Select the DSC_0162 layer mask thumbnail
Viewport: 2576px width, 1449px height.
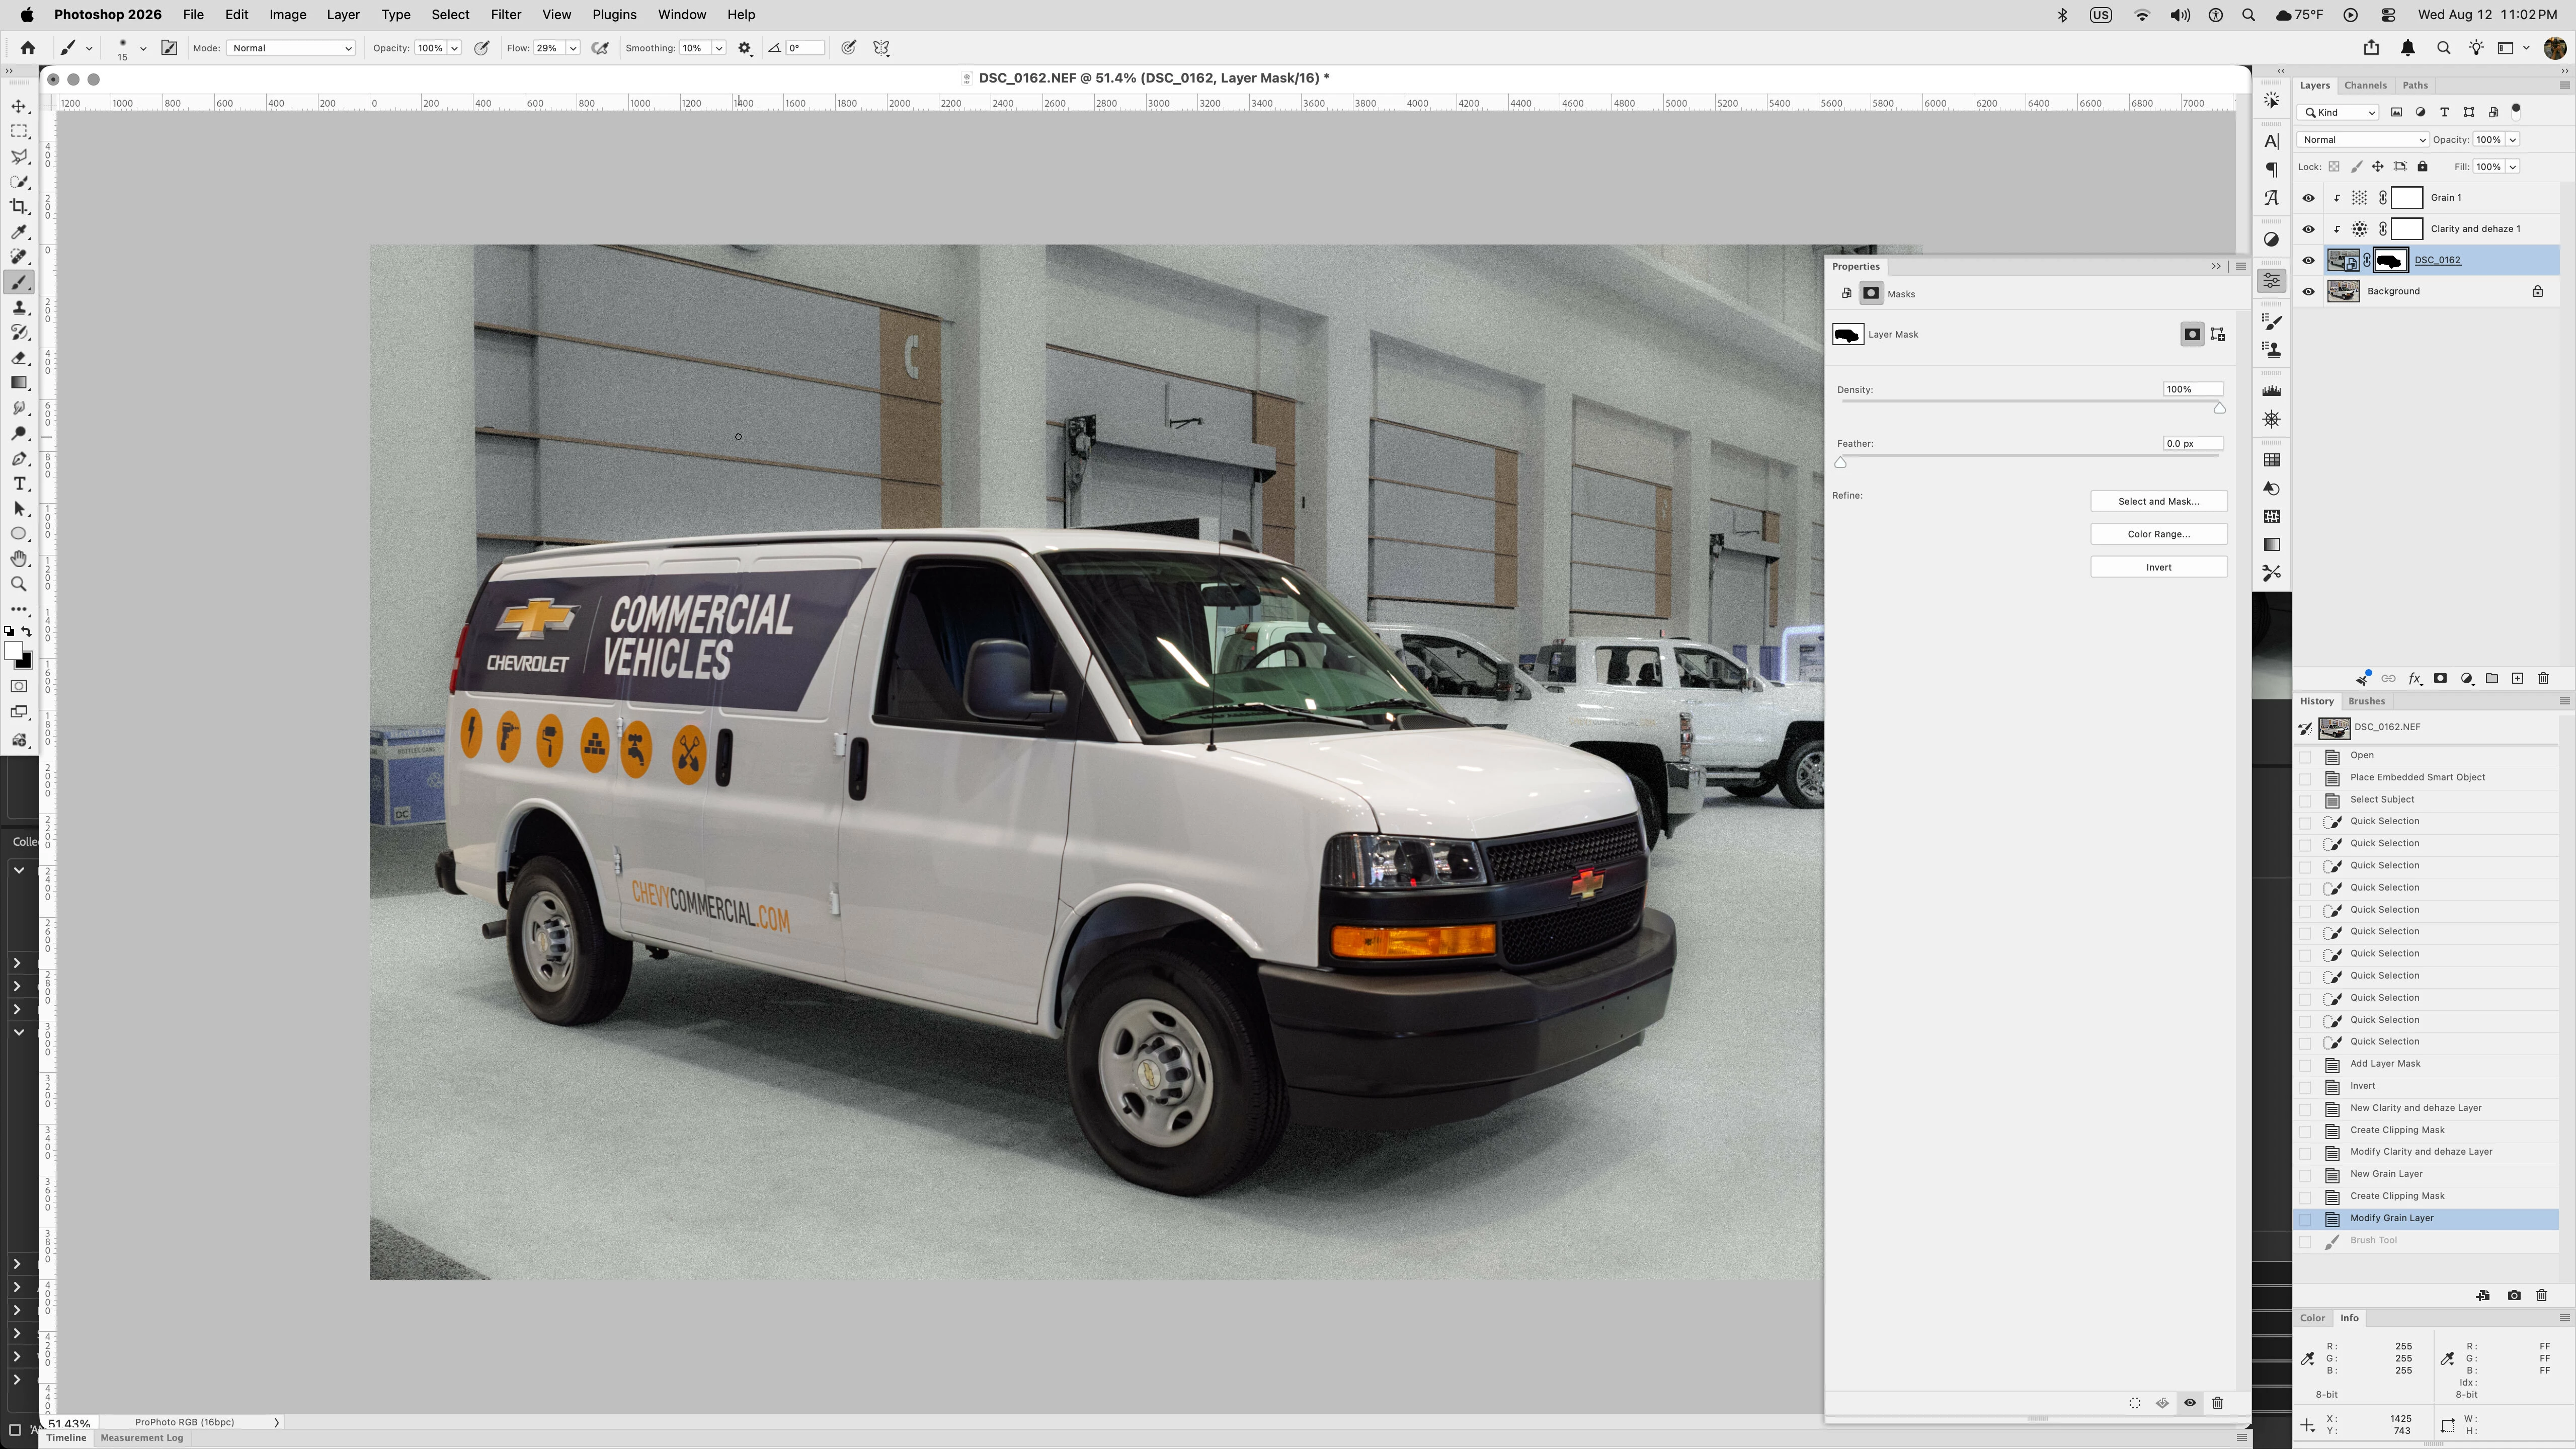pyautogui.click(x=2390, y=261)
